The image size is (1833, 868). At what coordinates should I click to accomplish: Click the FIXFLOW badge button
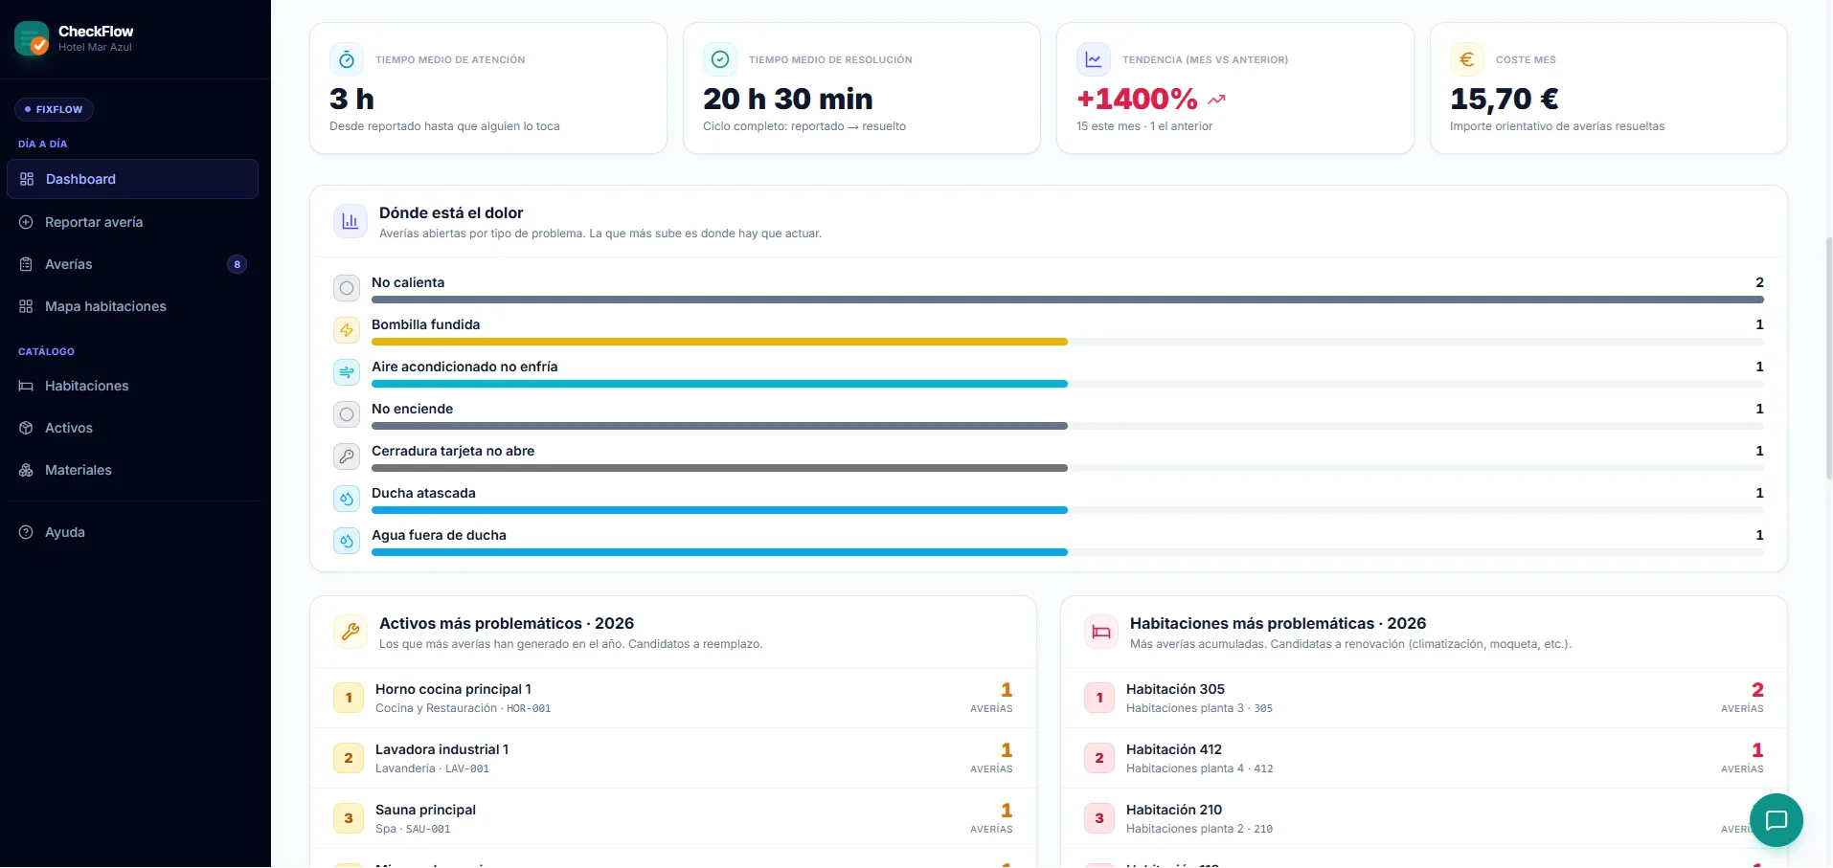click(54, 109)
